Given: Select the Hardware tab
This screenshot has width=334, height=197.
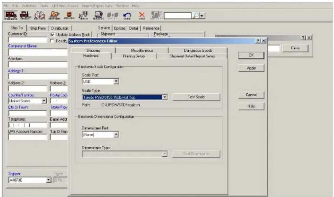Looking at the screenshot, I should coord(91,56).
